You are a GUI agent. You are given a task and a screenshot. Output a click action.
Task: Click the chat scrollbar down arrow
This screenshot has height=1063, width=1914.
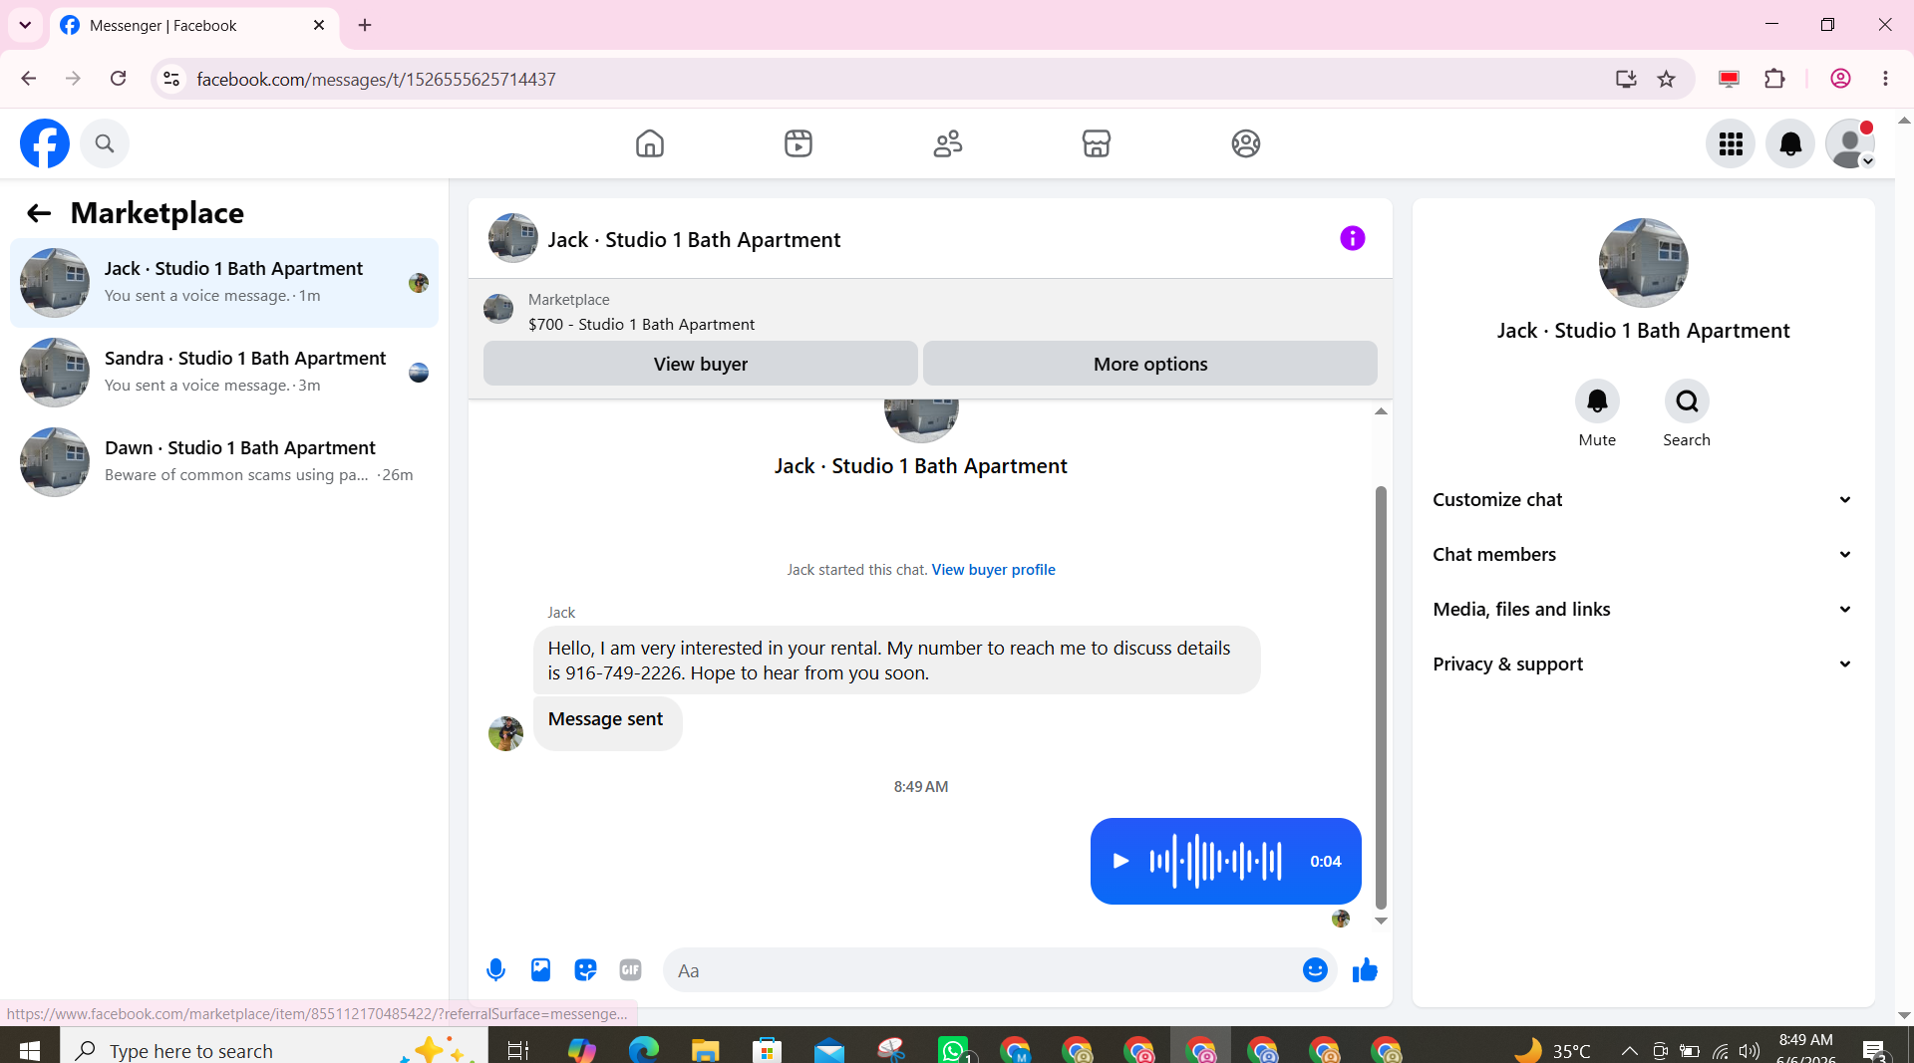coord(1381,922)
